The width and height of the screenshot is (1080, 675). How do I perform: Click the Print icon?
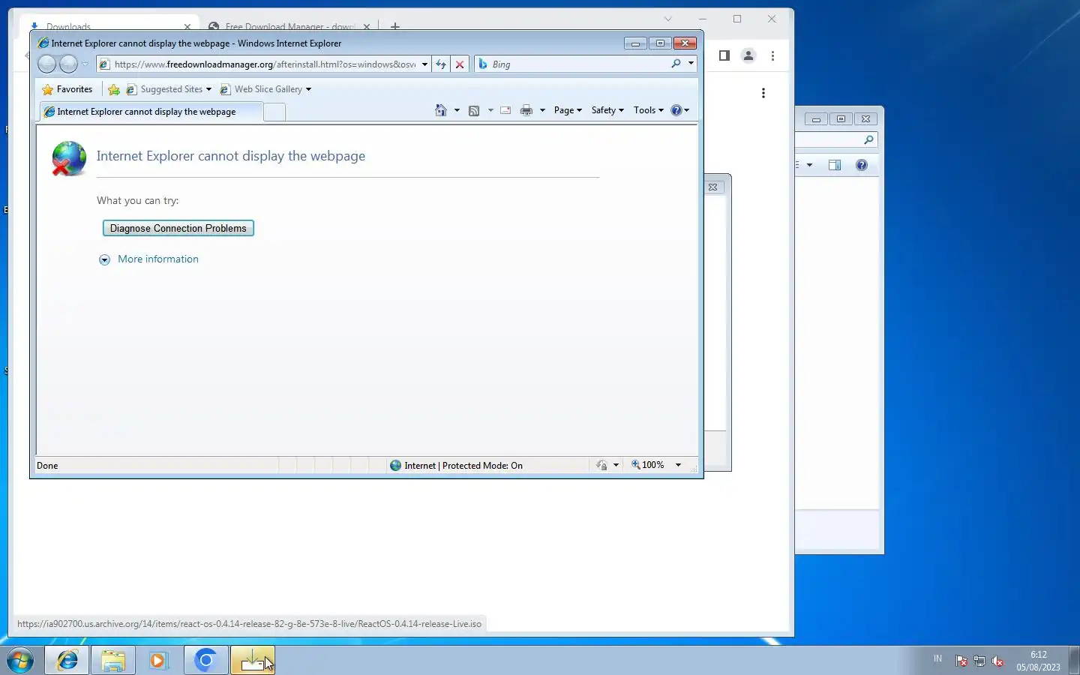526,110
